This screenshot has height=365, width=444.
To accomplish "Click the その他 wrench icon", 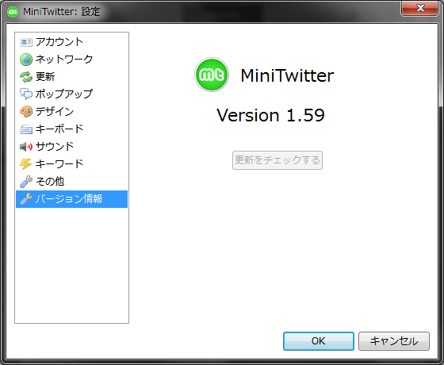I will coord(25,182).
